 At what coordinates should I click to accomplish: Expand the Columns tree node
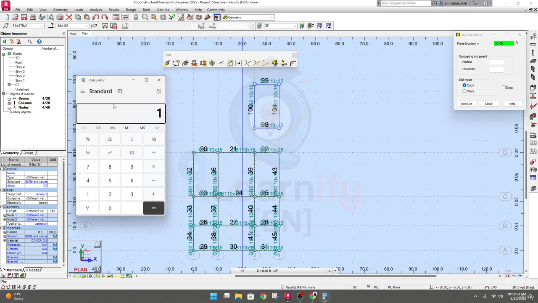9,103
